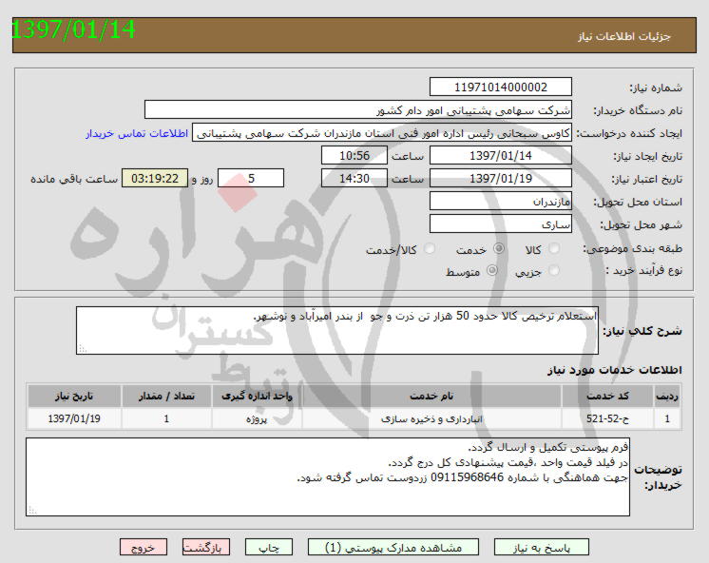
Task: Open buyer contact info link اطلاعات تماس خریدار
Action: [137, 133]
